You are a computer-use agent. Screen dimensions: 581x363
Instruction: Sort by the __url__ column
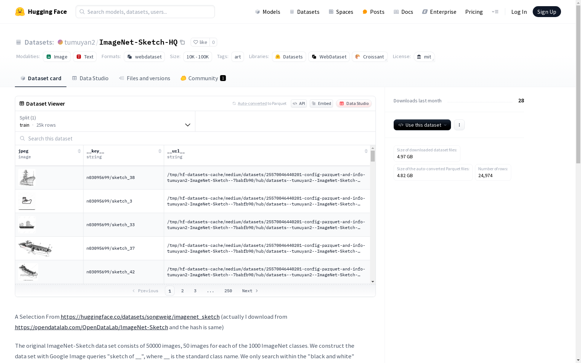(366, 151)
